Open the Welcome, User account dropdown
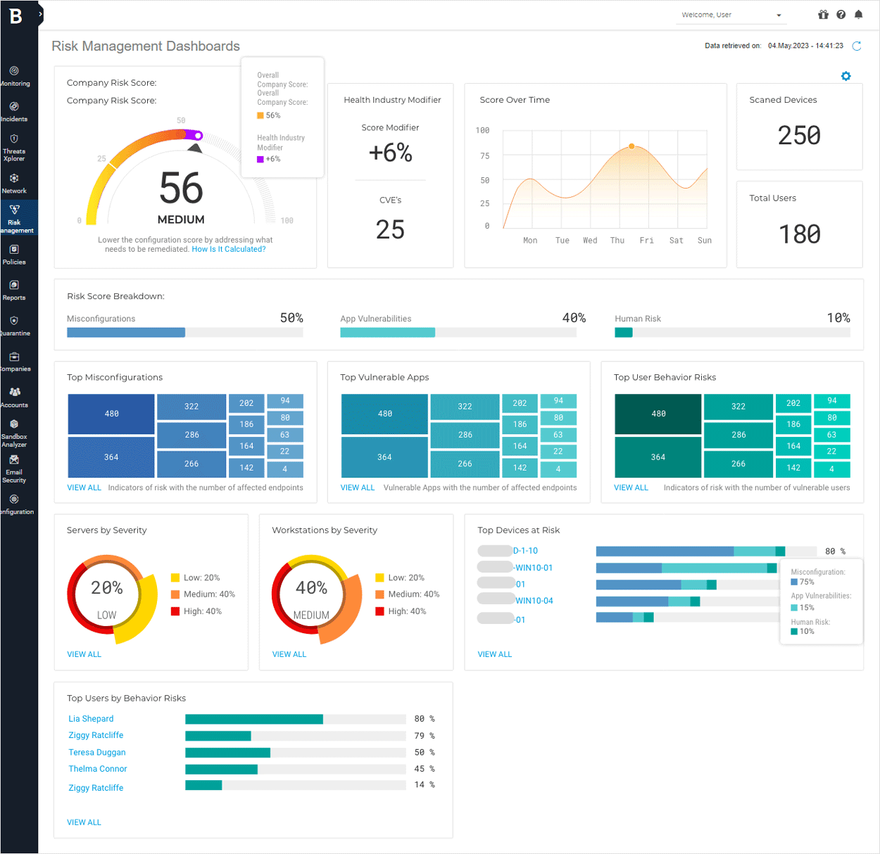The image size is (880, 854). tap(731, 14)
